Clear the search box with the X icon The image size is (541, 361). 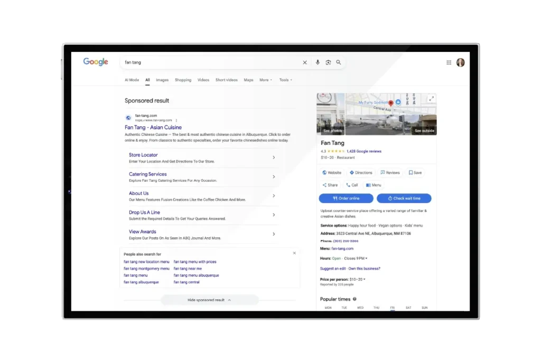click(x=305, y=62)
